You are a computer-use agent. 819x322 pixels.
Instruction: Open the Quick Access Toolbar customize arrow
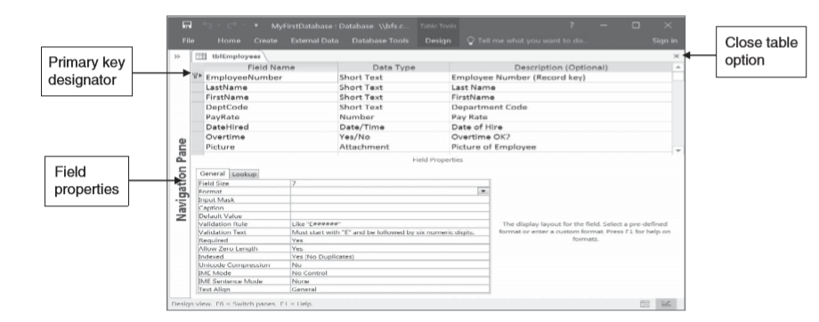coord(256,25)
